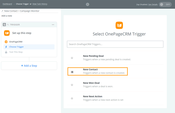The height and width of the screenshot is (113, 175).
Task: Click the lock icon beside Test This Step
Action: pyautogui.click(x=6, y=52)
